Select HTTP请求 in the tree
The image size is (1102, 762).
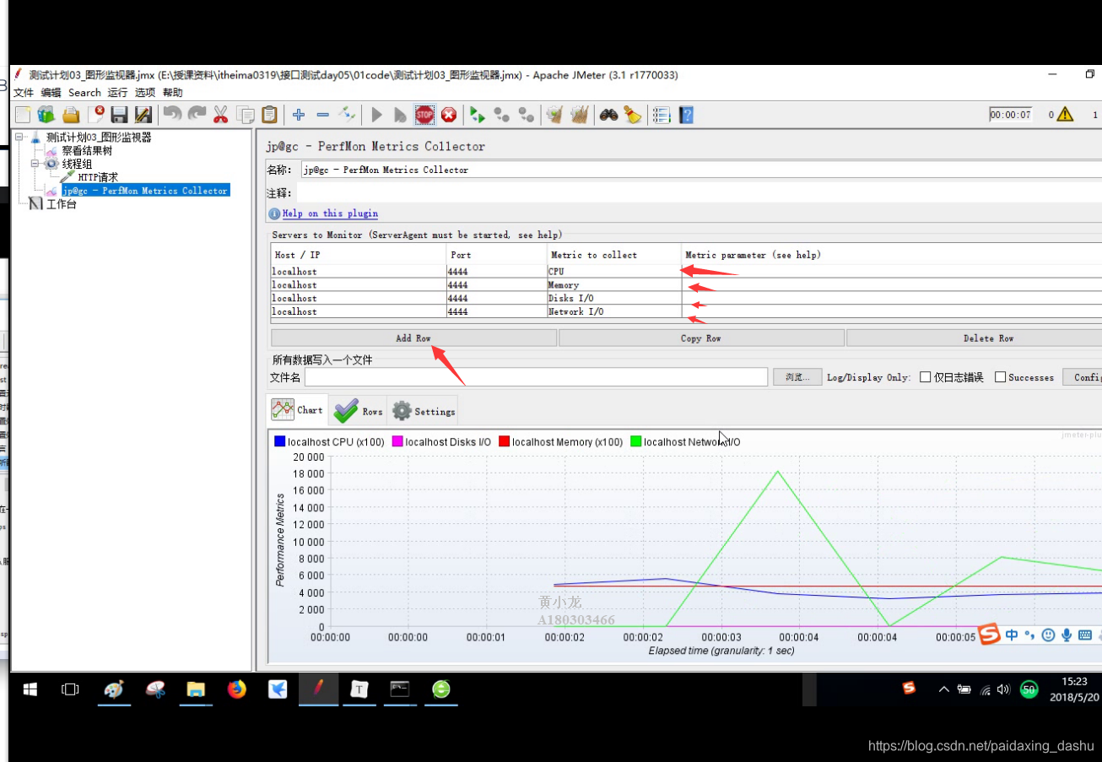pyautogui.click(x=98, y=177)
